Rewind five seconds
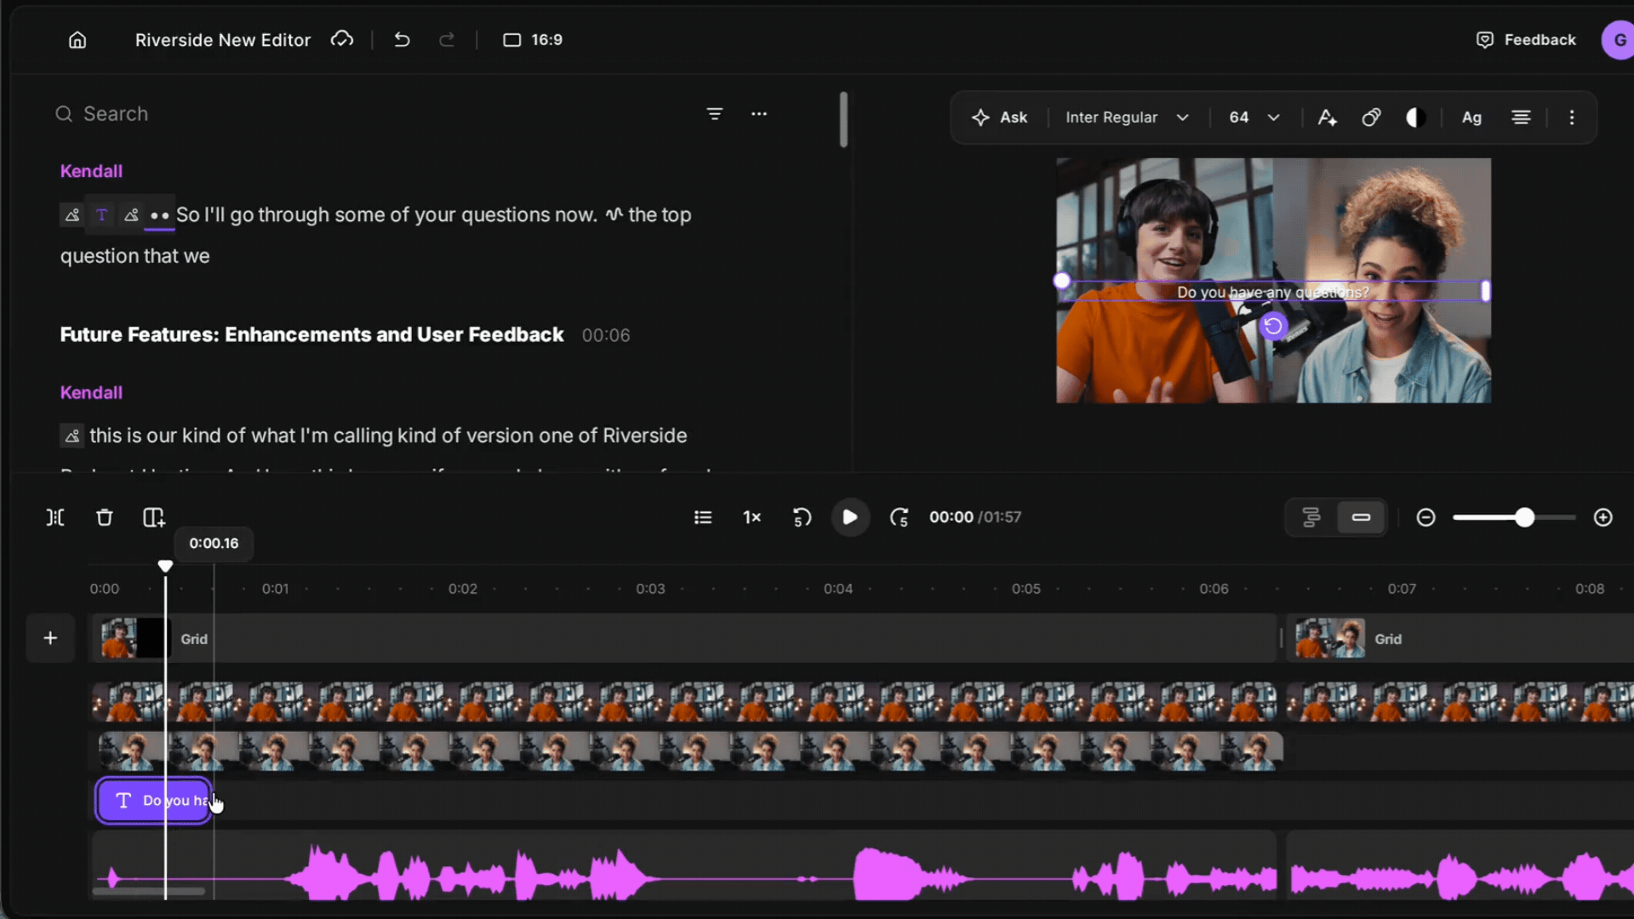Image resolution: width=1634 pixels, height=919 pixels. tap(802, 517)
